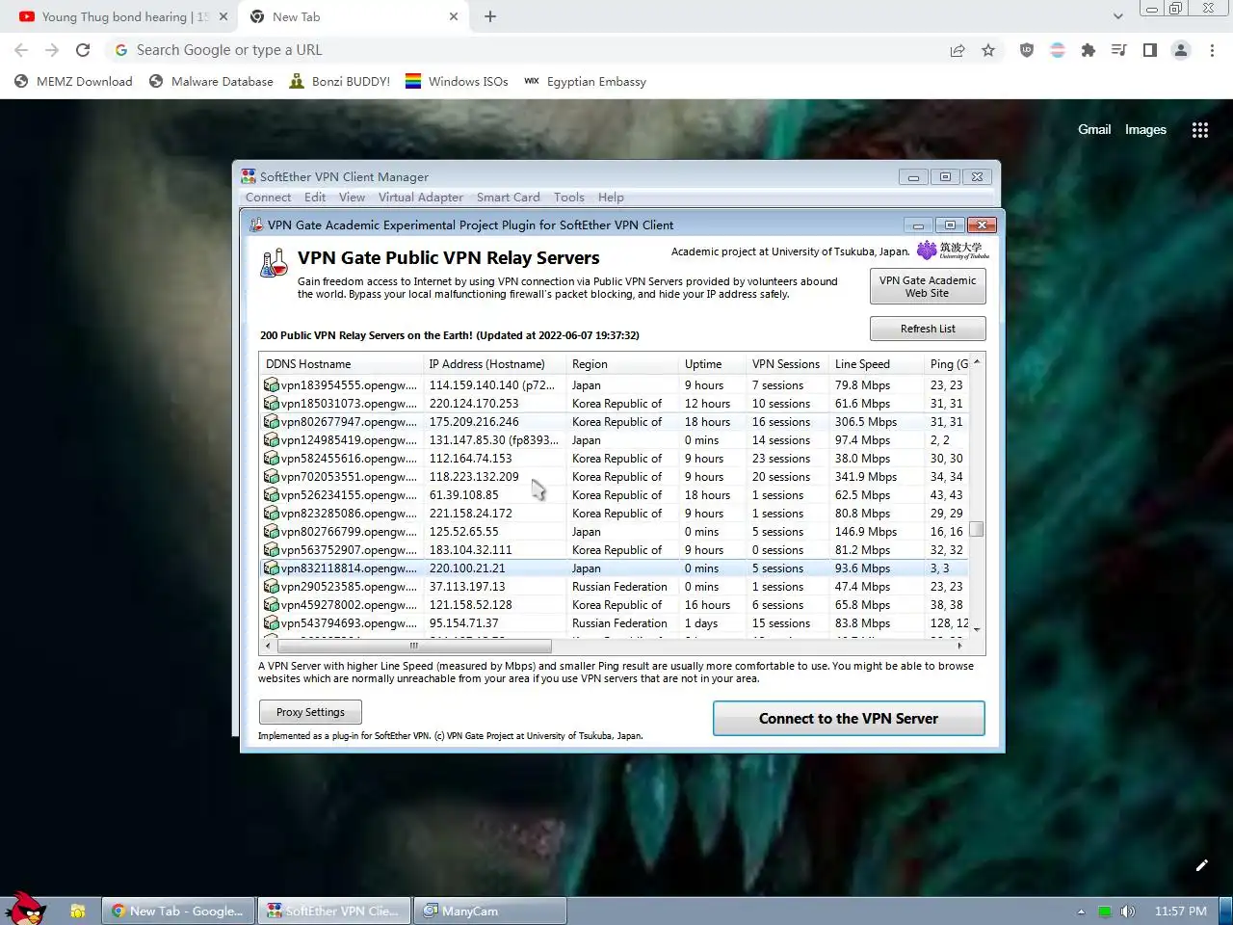Viewport: 1233px width, 925px height.
Task: Click the Chrome back arrow
Action: [21, 50]
